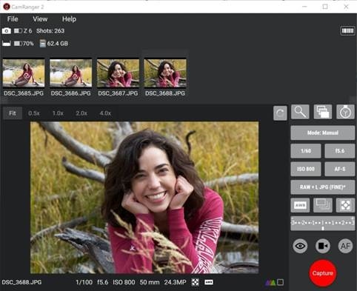
Task: Click the CamRanger battery icon showing 70%
Action: pyautogui.click(x=18, y=44)
